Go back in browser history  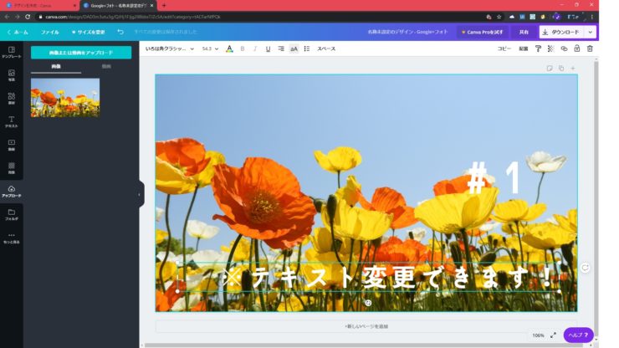7,17
